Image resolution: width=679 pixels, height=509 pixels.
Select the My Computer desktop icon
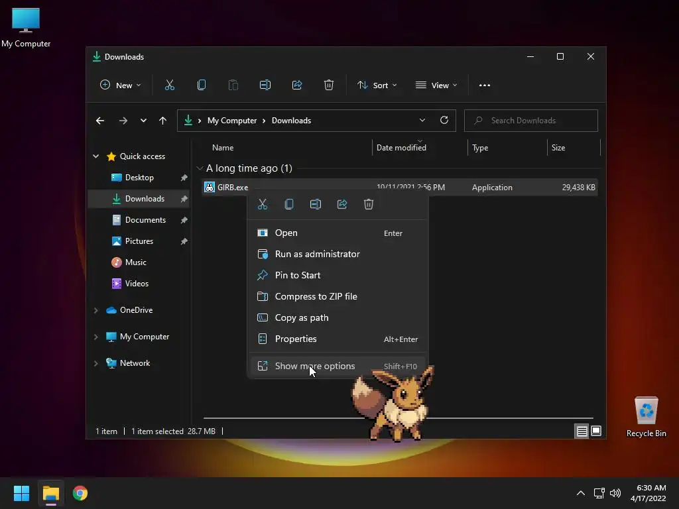click(26, 27)
